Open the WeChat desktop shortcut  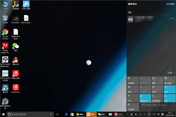coord(16,47)
